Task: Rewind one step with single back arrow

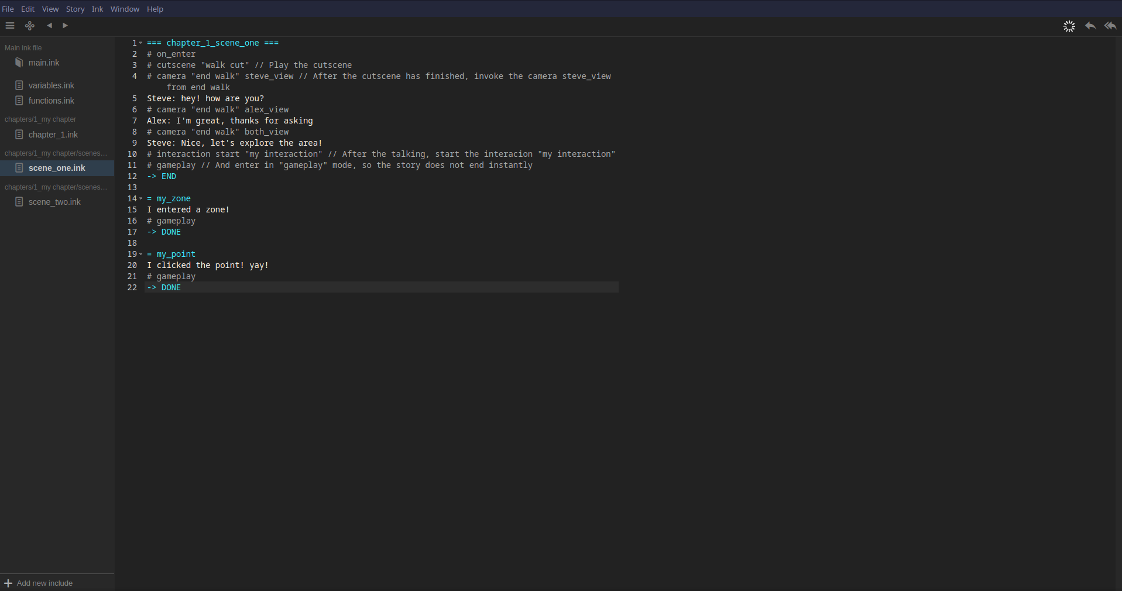Action: (x=1090, y=26)
